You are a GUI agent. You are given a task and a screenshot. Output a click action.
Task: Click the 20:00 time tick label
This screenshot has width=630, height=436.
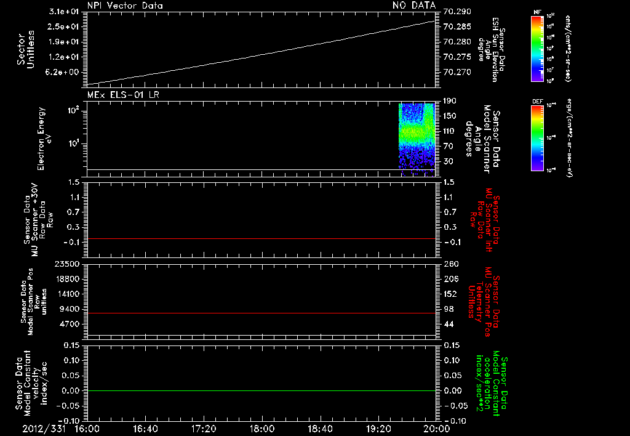point(437,429)
